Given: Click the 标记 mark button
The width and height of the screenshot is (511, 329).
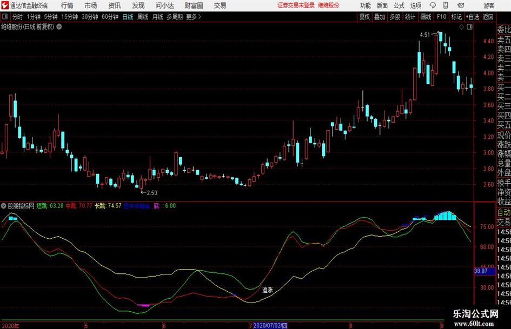Looking at the screenshot, I should (456, 17).
